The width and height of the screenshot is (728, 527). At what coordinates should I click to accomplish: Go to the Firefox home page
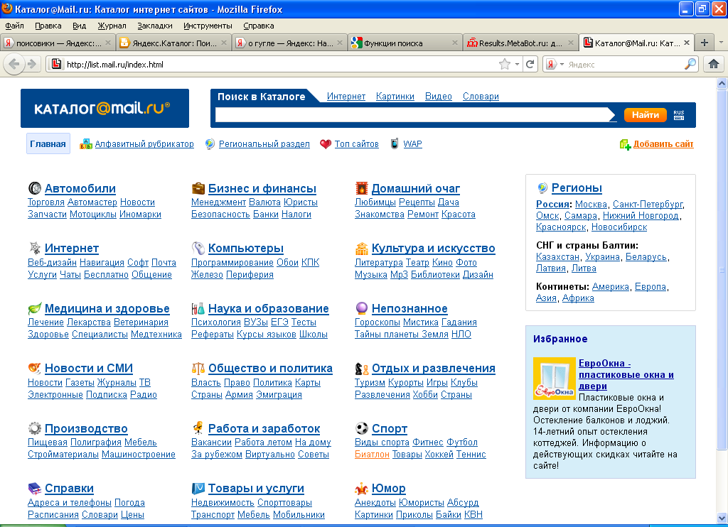pos(714,64)
